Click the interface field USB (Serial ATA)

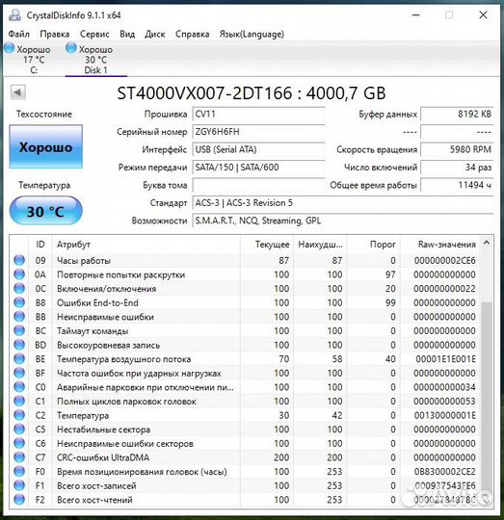258,149
